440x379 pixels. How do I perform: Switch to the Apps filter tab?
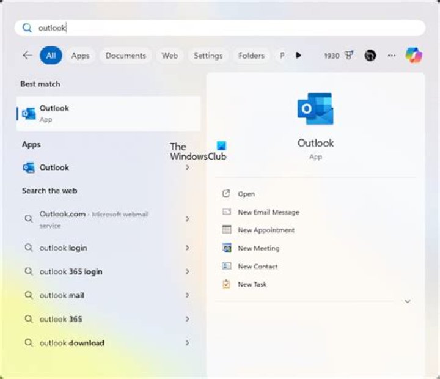pyautogui.click(x=81, y=56)
